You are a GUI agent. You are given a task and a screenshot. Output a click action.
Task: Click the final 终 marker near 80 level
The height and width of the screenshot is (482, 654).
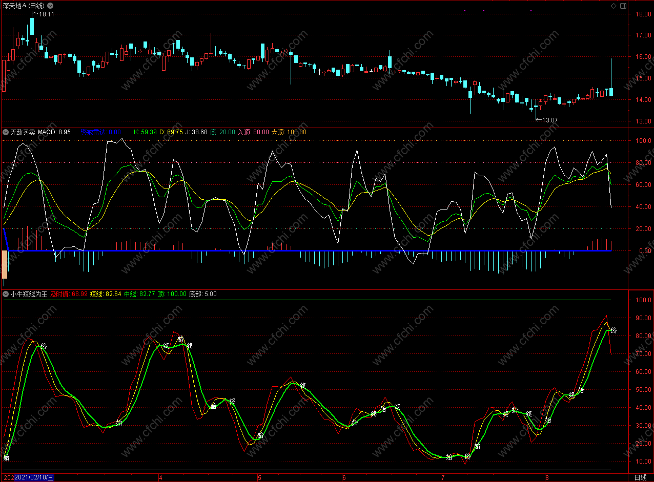click(x=614, y=330)
